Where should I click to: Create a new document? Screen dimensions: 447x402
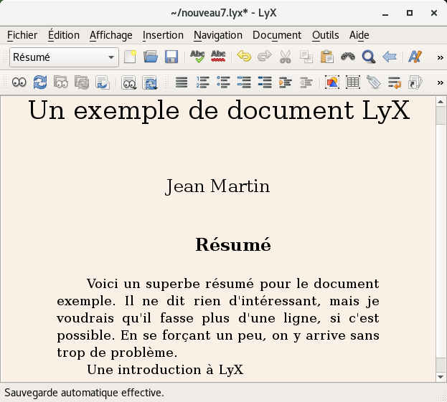pyautogui.click(x=130, y=57)
